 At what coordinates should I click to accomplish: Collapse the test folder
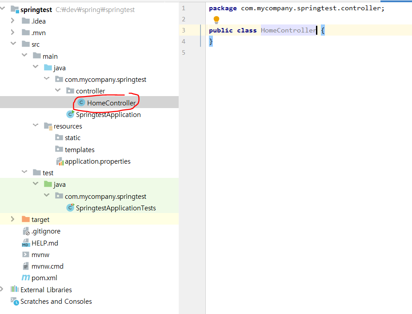click(x=24, y=172)
